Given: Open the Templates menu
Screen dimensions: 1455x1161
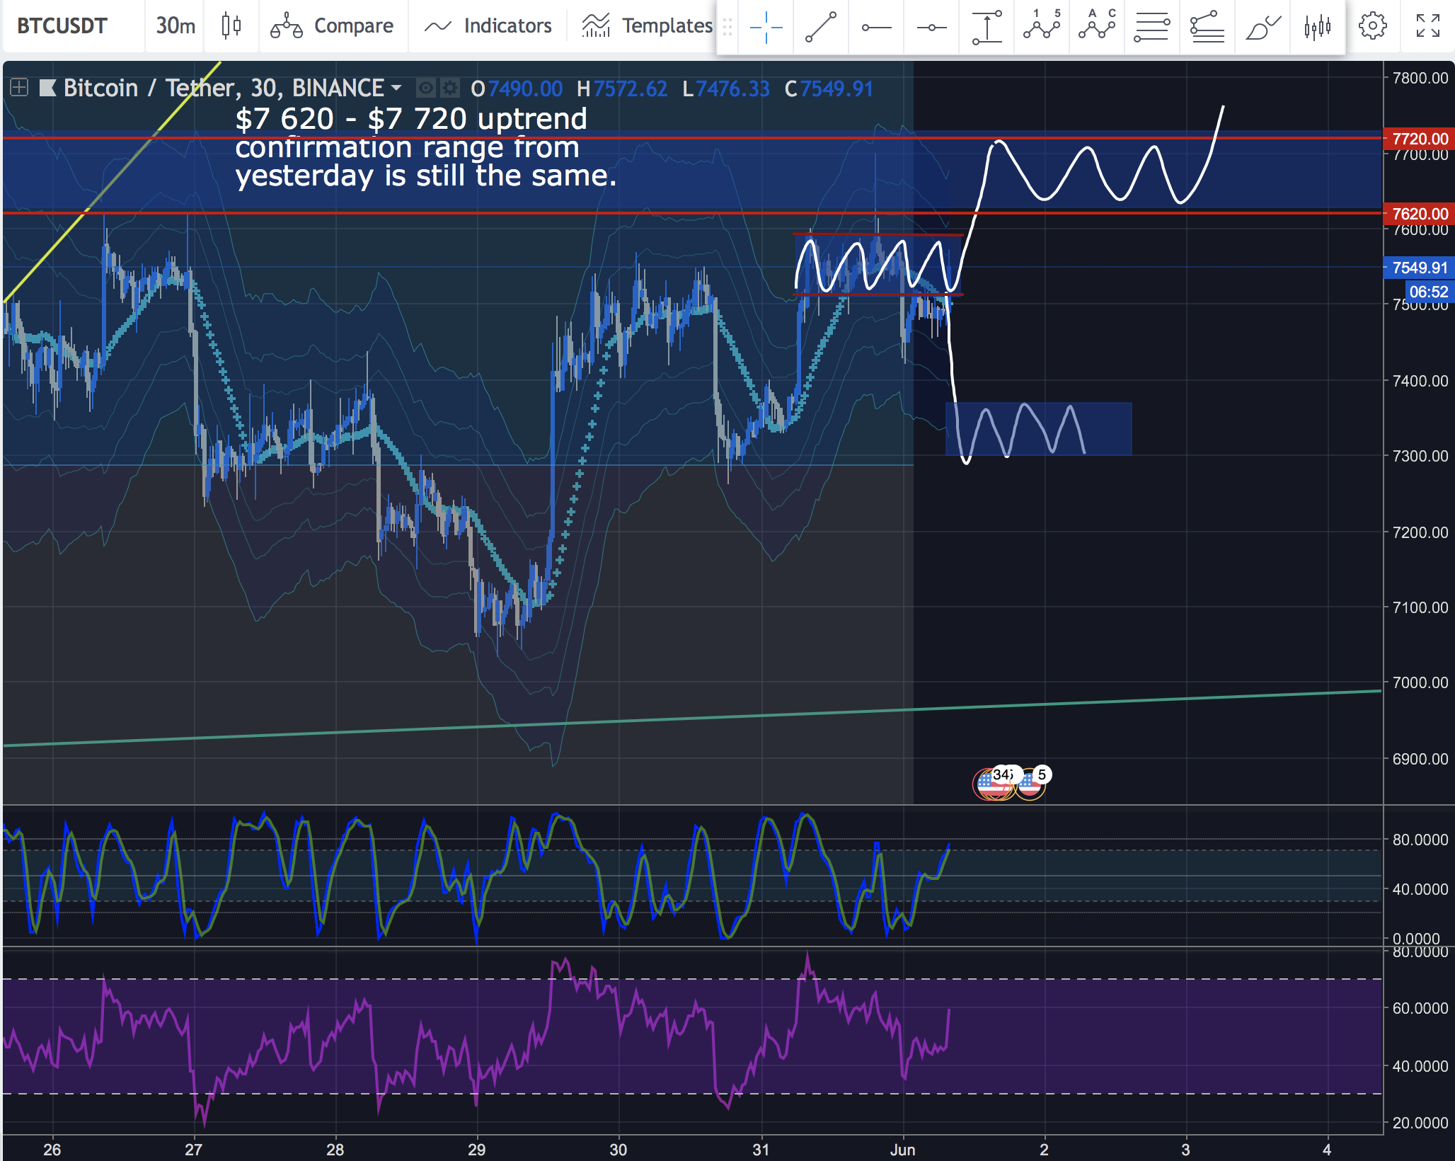Looking at the screenshot, I should tap(647, 26).
